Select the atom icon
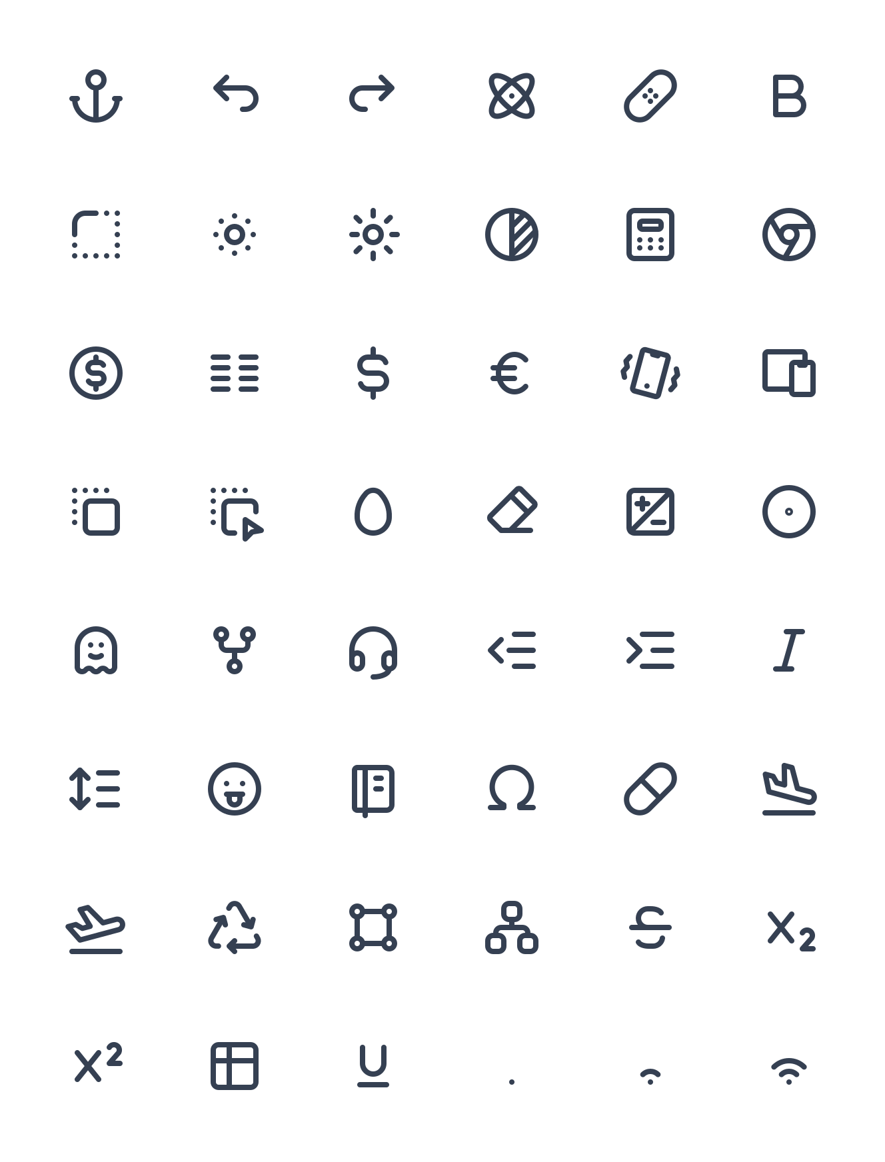Screen dimensions: 885x1162 click(x=512, y=96)
